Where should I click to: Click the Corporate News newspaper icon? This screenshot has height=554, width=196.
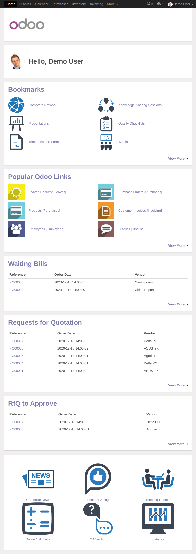tap(38, 479)
